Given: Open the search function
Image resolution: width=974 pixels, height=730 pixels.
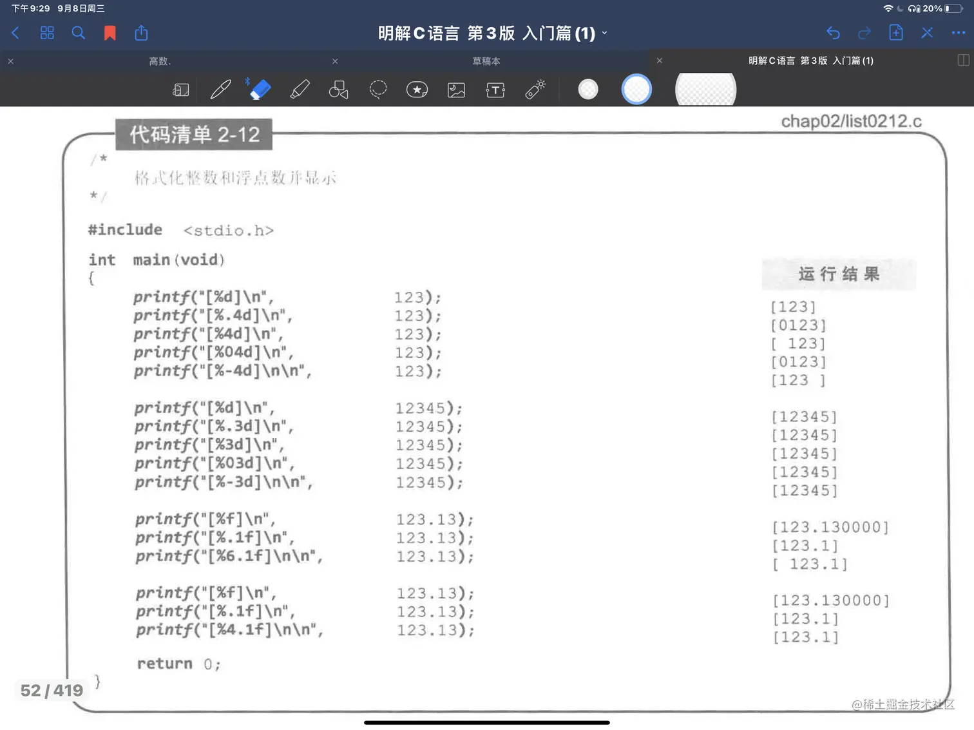Looking at the screenshot, I should (78, 32).
